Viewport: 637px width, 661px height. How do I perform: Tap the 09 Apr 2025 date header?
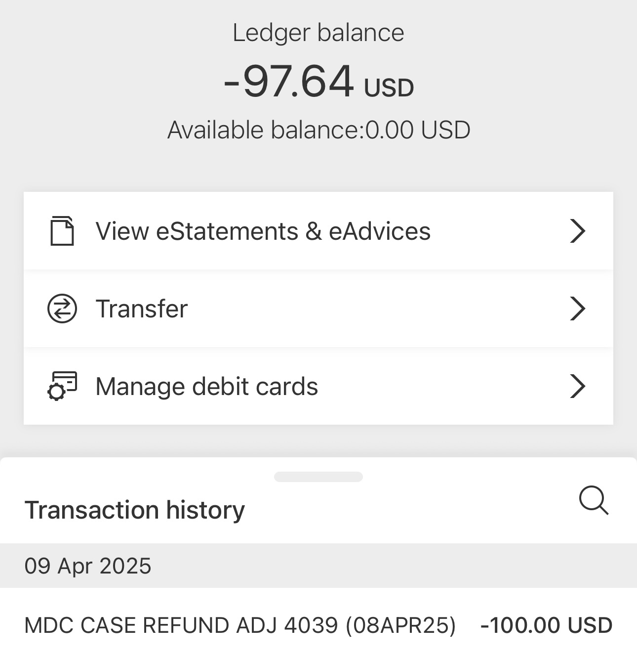coord(88,566)
